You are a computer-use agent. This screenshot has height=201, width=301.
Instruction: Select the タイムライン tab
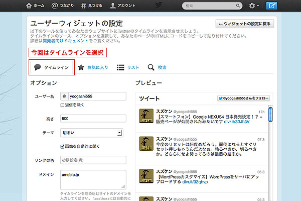tap(52, 67)
